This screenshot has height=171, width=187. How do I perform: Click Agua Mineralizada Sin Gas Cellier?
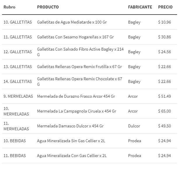(x=71, y=141)
